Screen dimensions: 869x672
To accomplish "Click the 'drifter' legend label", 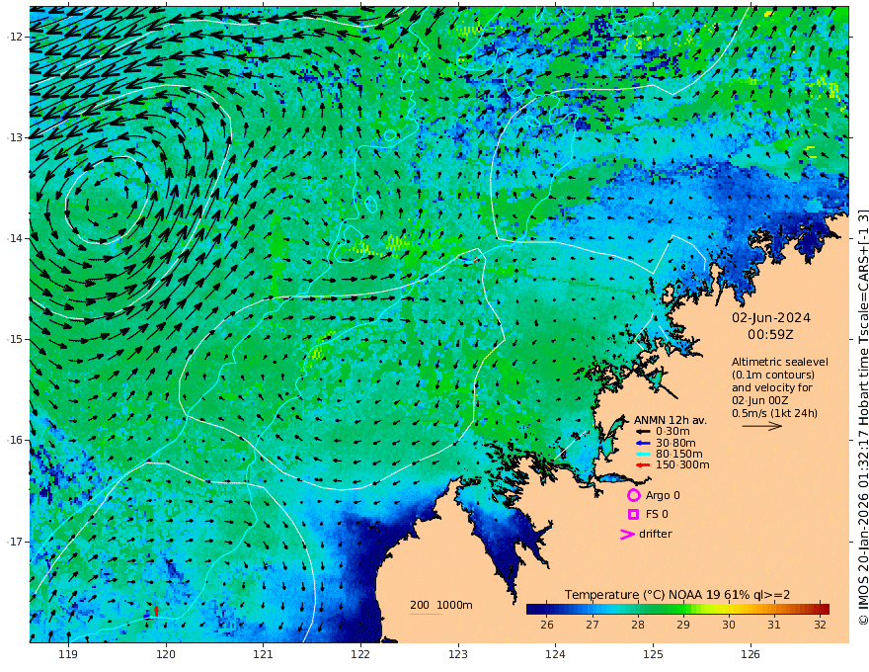I will (655, 534).
